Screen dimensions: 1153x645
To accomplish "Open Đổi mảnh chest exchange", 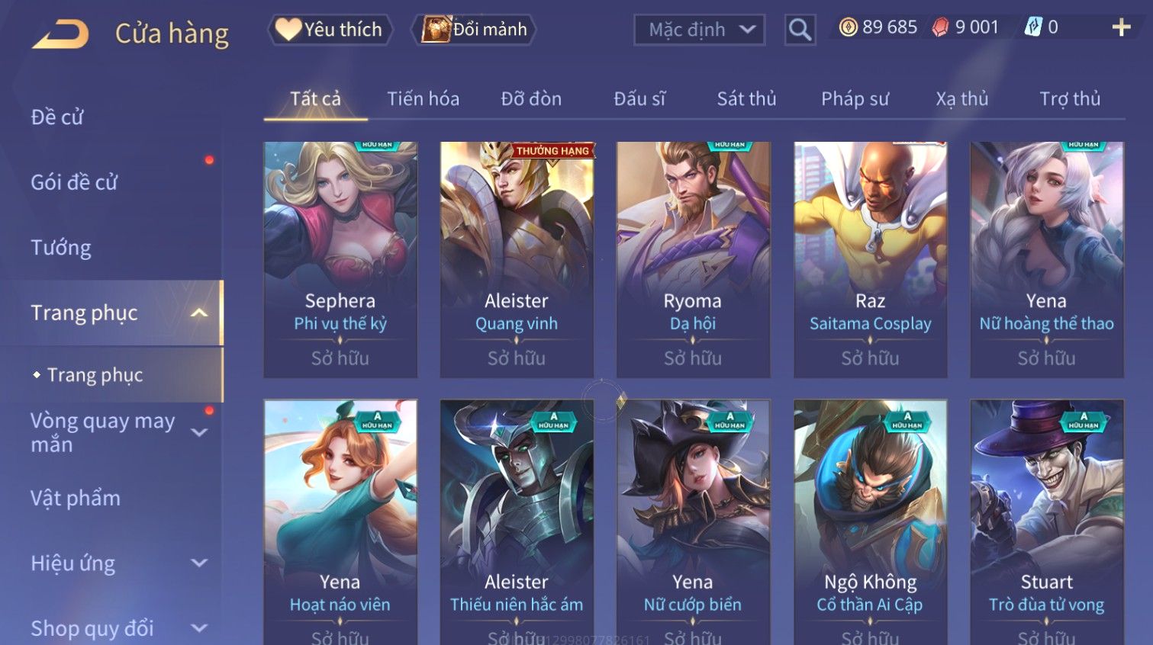I will (x=474, y=30).
